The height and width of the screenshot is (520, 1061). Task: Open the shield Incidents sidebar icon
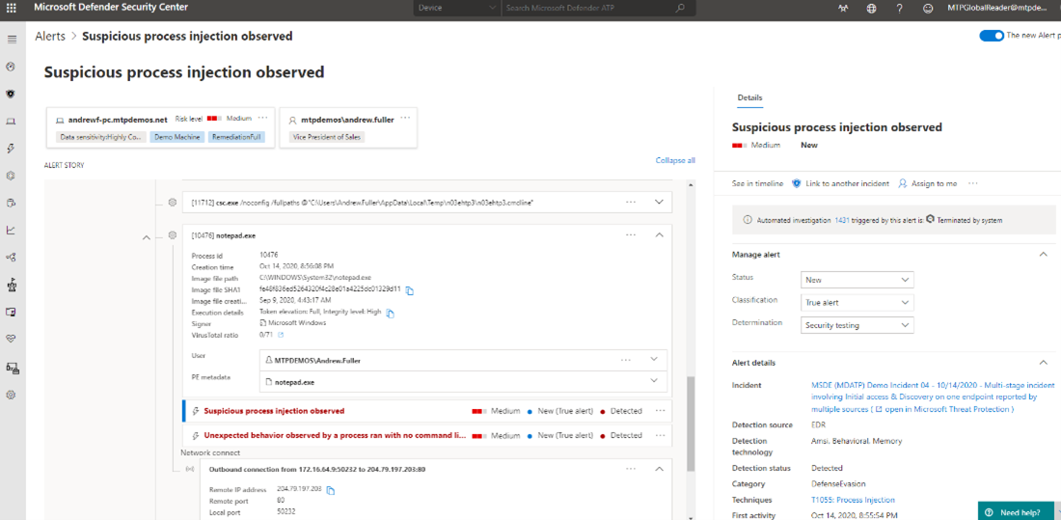click(x=11, y=94)
